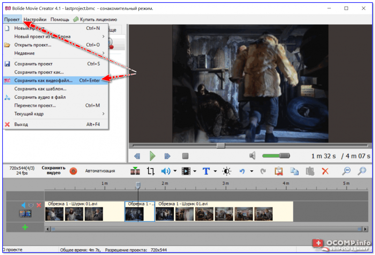Select the crop tool icon
This screenshot has width=375, height=255.
tap(150, 171)
